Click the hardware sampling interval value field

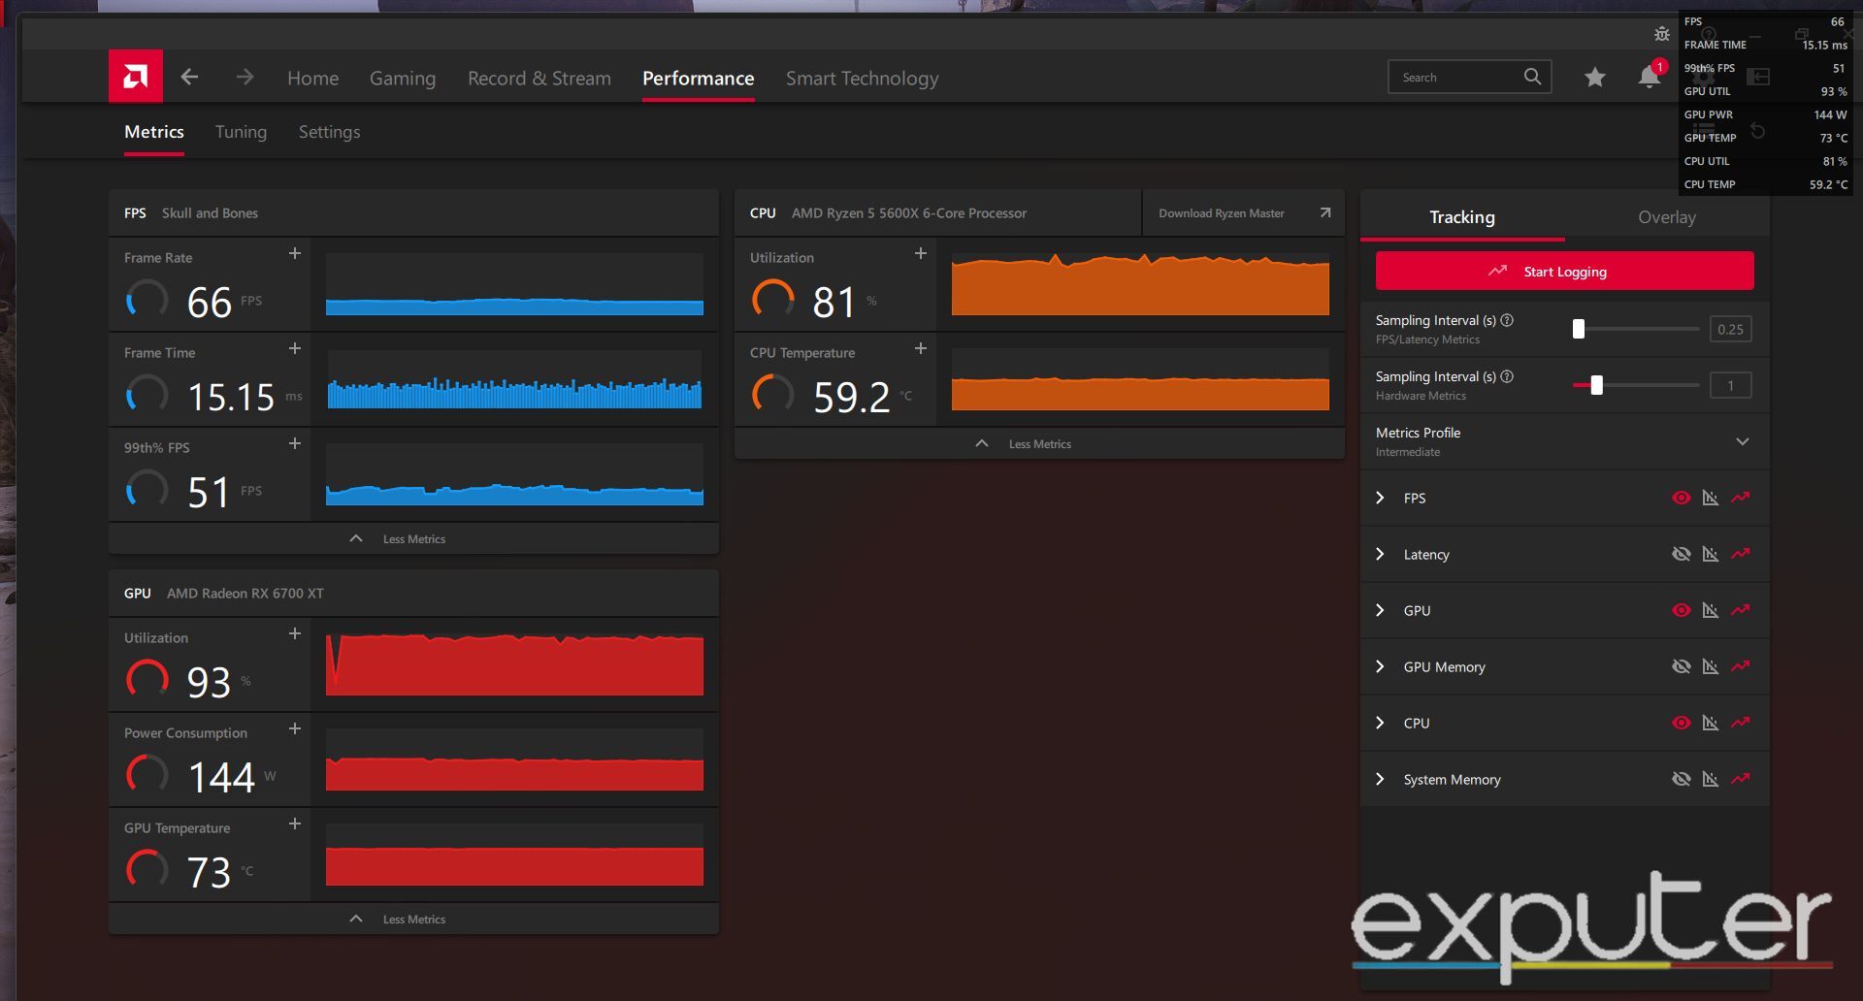[1730, 385]
